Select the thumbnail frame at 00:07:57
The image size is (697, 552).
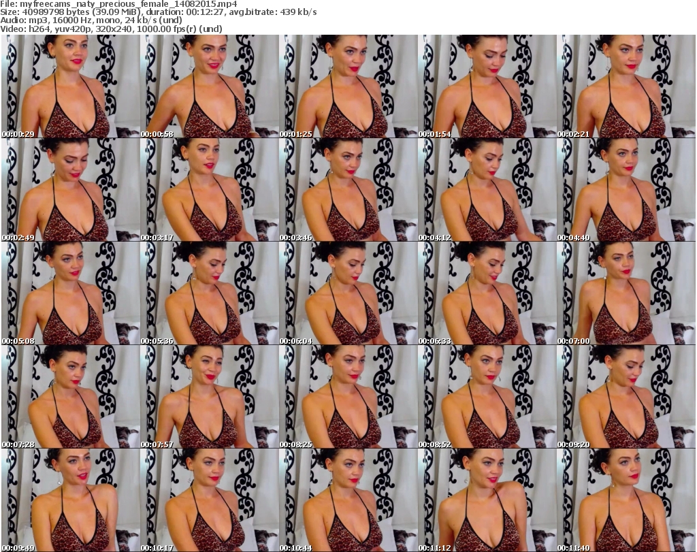[x=210, y=397]
